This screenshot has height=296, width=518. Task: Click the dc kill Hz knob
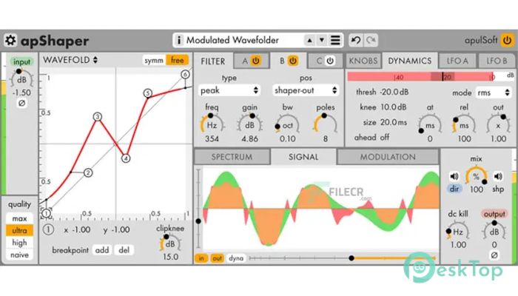457,232
